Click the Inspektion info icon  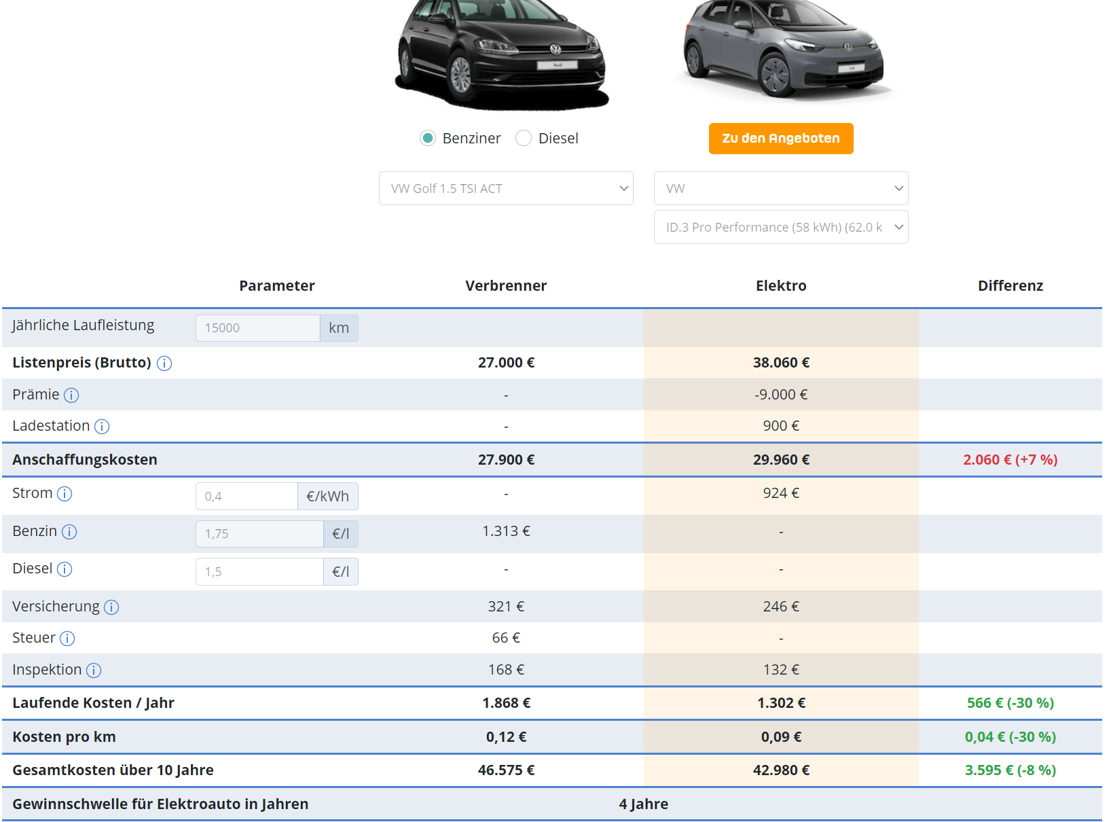pos(94,671)
